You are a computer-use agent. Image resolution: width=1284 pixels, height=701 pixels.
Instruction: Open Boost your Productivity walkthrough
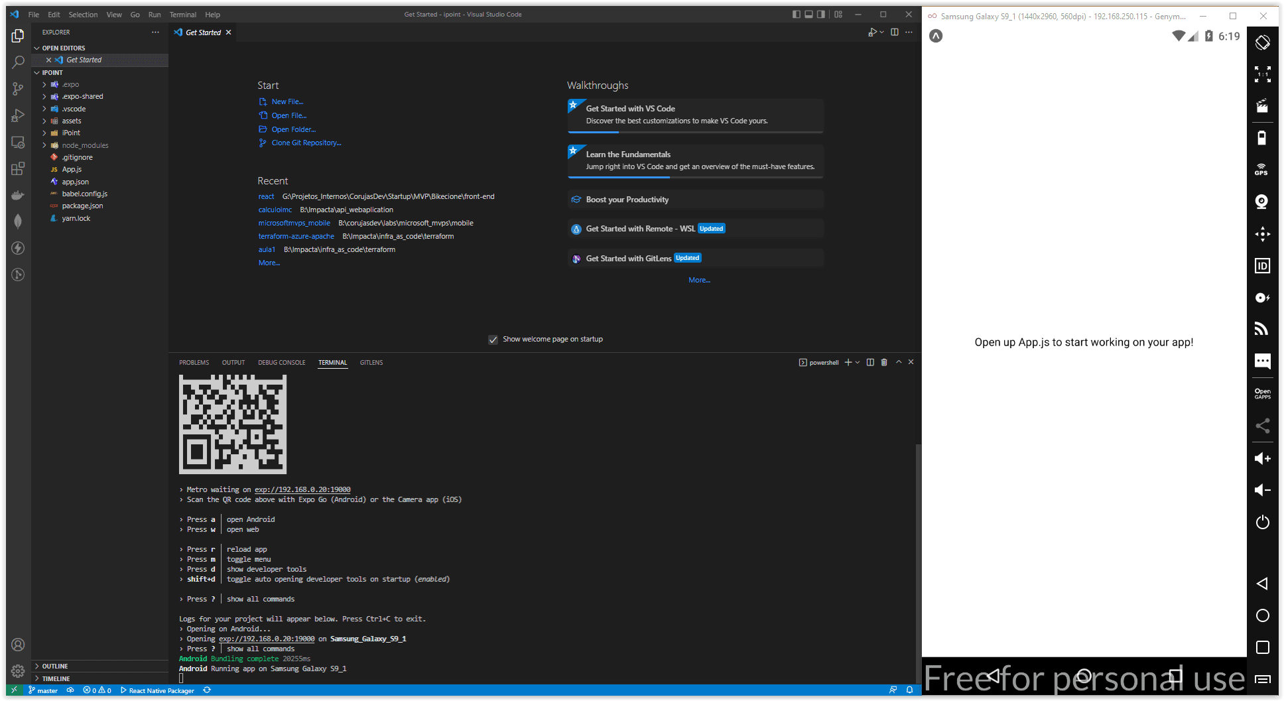click(x=695, y=200)
